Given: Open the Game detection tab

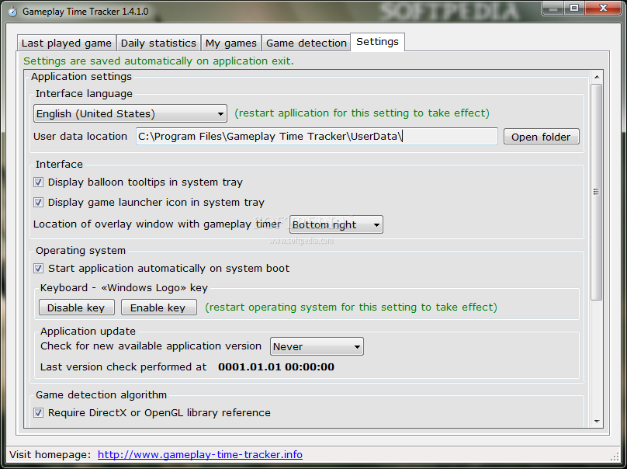Looking at the screenshot, I should (x=307, y=43).
